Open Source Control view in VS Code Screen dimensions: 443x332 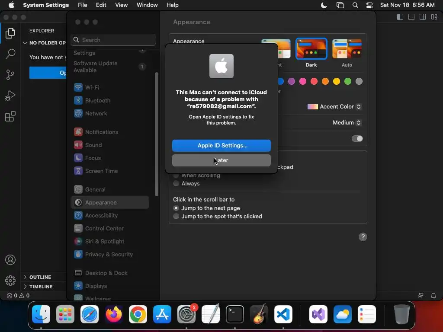tap(10, 75)
